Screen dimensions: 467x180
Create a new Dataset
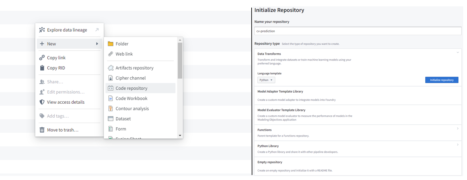point(140,119)
